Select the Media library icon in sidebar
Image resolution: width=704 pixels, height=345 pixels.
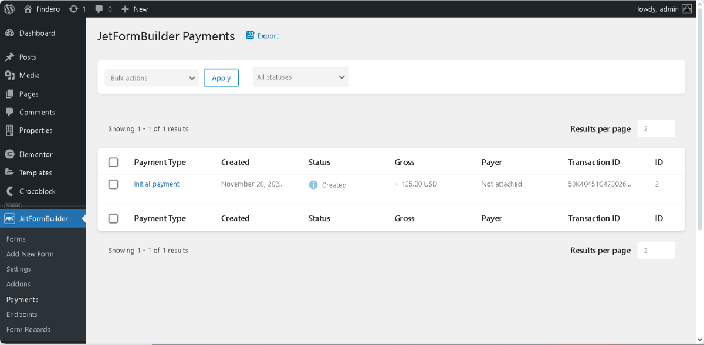pyautogui.click(x=9, y=75)
